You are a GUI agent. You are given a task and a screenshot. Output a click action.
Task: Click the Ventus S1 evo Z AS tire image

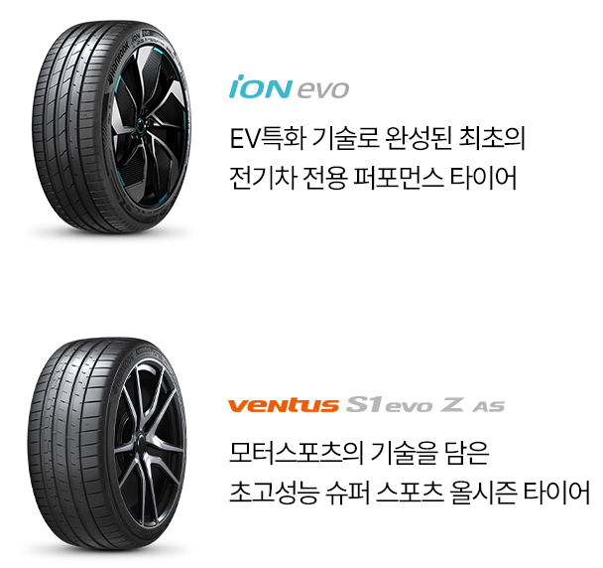(x=107, y=444)
